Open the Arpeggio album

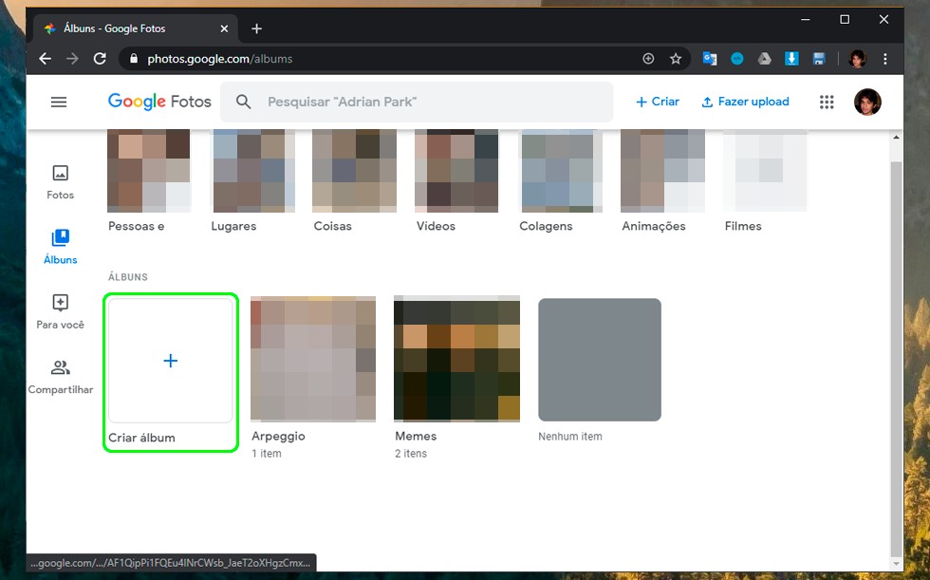[x=312, y=359]
